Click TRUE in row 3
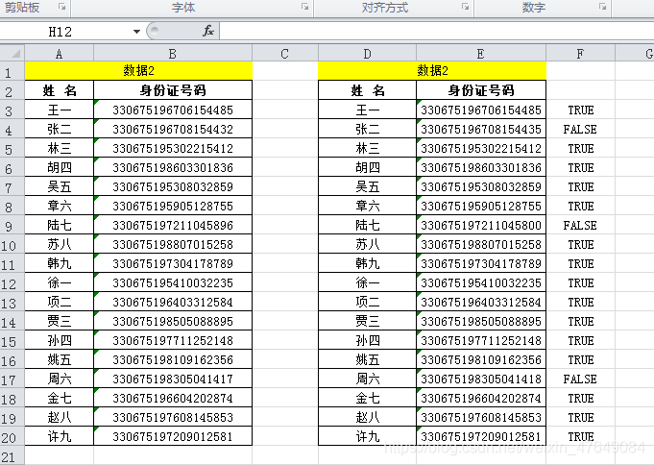The height and width of the screenshot is (465, 654). 581,110
